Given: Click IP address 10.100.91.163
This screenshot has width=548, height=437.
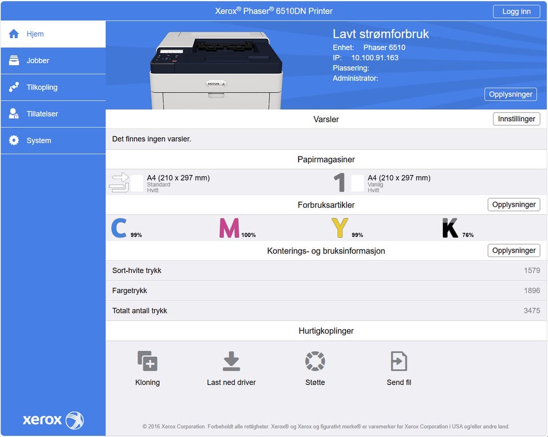Looking at the screenshot, I should click(x=374, y=58).
